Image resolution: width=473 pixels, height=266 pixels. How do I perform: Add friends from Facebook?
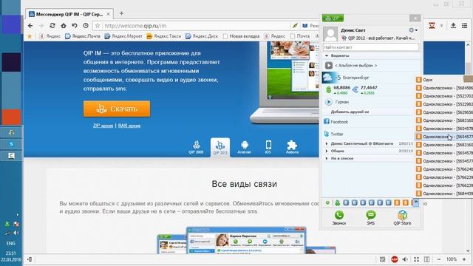[336, 121]
